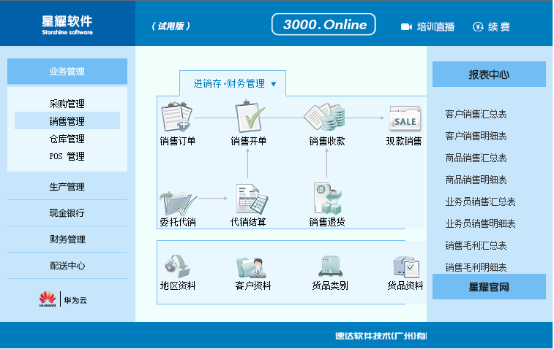Click the 销售订单 label text
This screenshot has height=349, width=554.
pyautogui.click(x=178, y=141)
